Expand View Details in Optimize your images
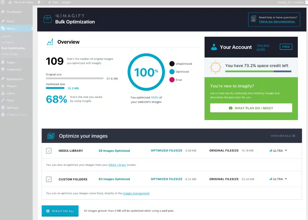This screenshot has height=220, width=308. coord(283,136)
